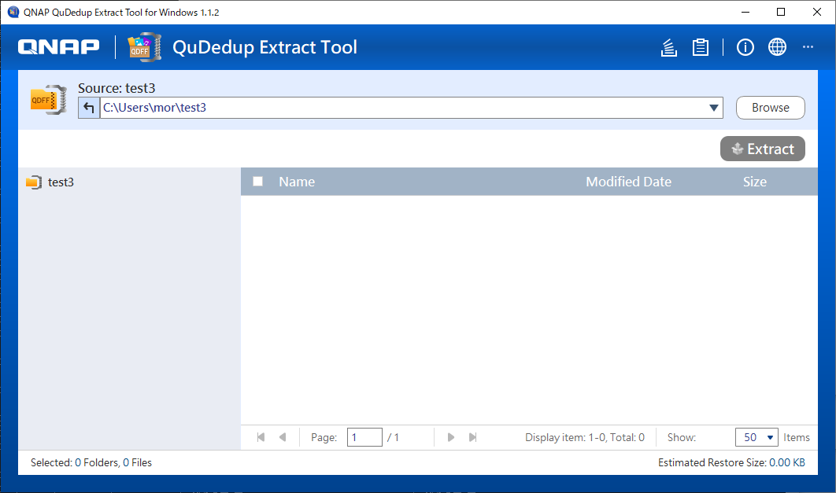
Task: Click the information about icon
Action: tap(745, 47)
